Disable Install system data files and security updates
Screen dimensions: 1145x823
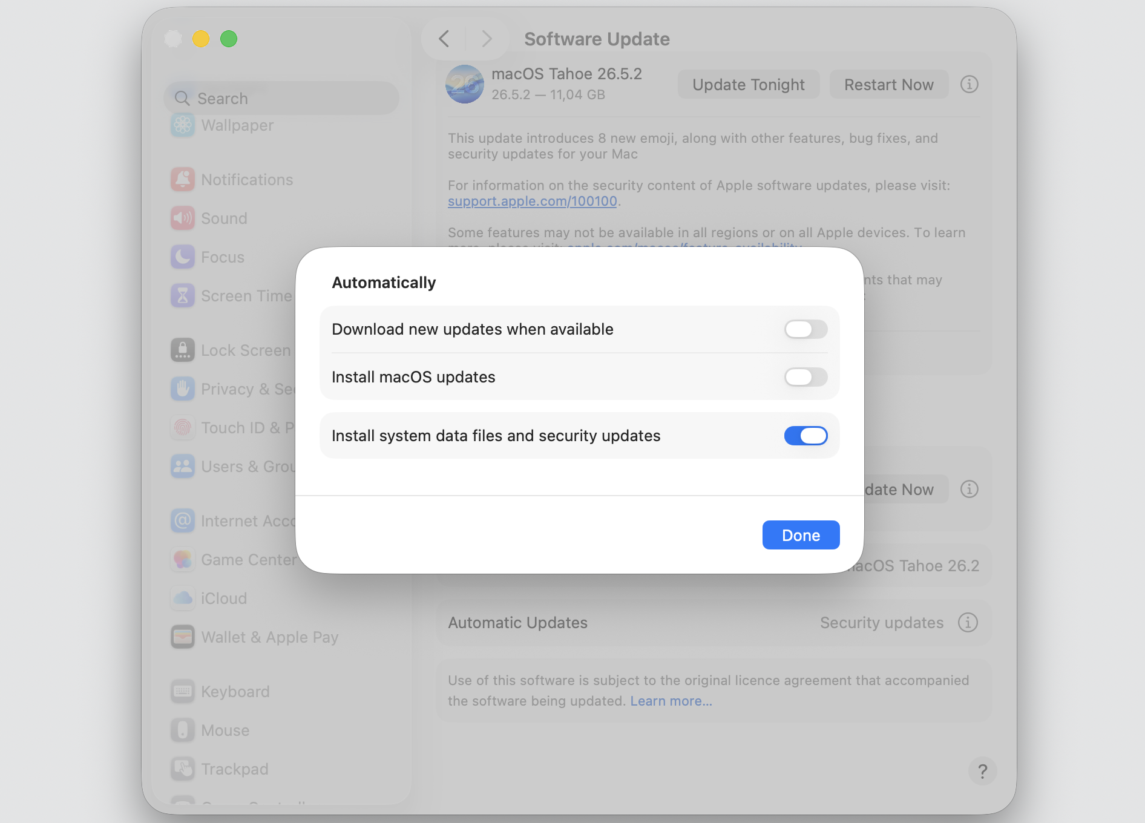[x=805, y=436]
